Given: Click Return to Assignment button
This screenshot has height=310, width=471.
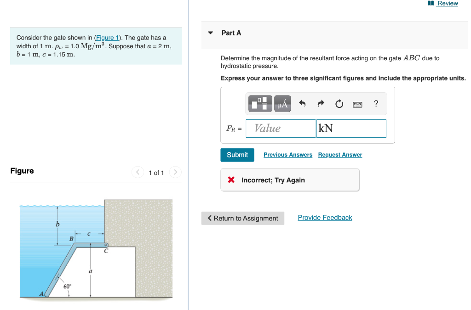Looking at the screenshot, I should pos(242,218).
